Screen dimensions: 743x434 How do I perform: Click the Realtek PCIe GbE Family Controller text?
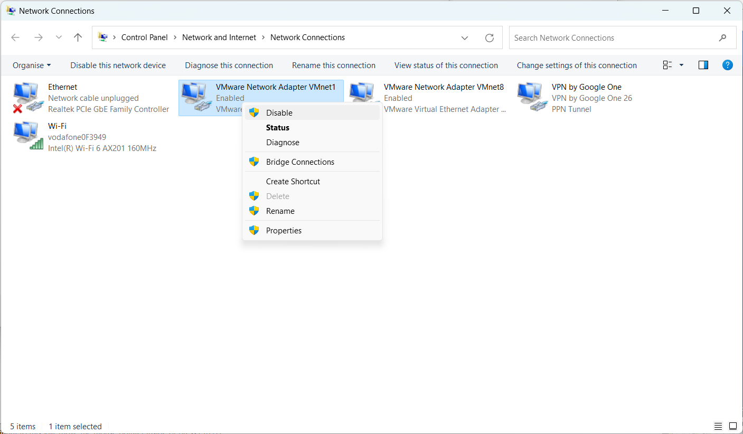tap(109, 109)
